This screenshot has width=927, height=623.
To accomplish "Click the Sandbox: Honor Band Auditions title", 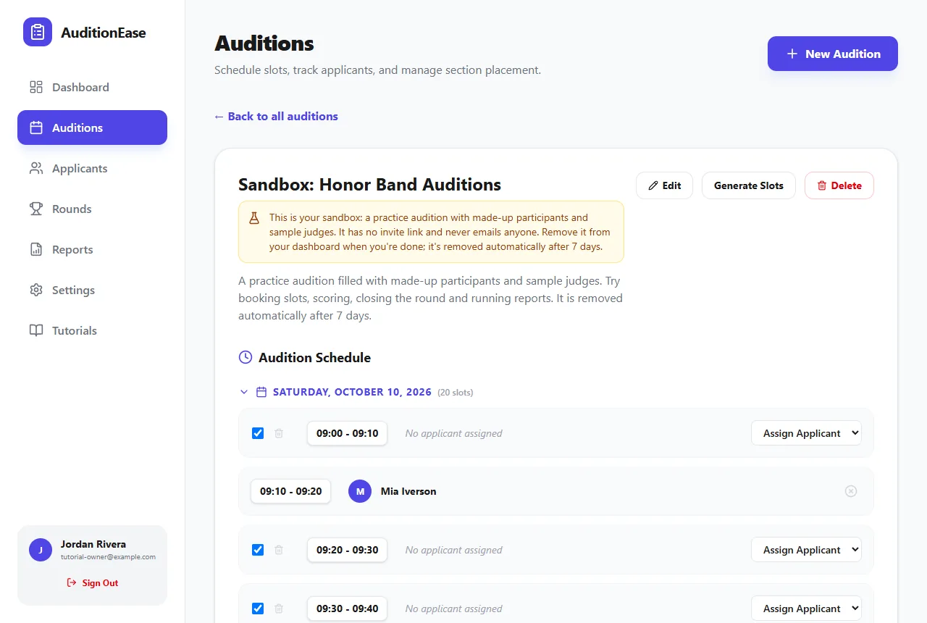I will 369,185.
